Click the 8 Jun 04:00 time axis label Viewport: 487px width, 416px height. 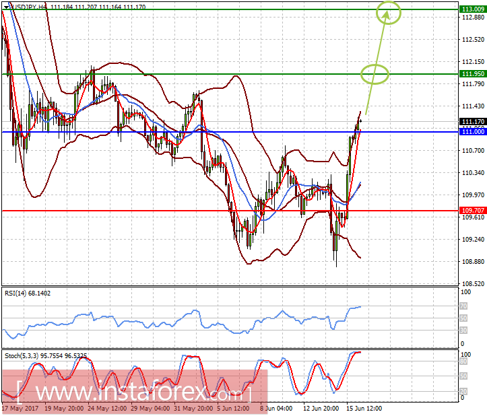(276, 408)
